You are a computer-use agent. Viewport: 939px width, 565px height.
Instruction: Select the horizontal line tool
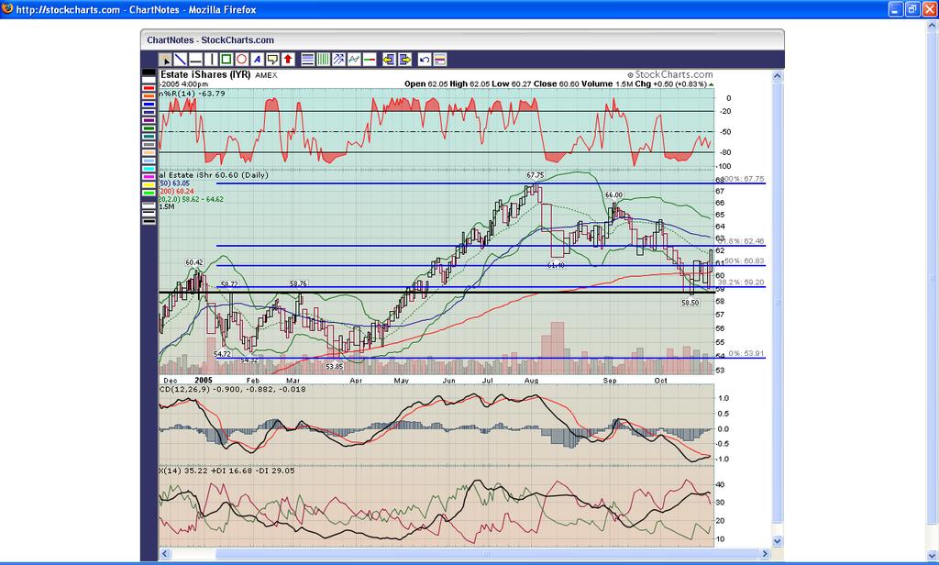pyautogui.click(x=195, y=60)
